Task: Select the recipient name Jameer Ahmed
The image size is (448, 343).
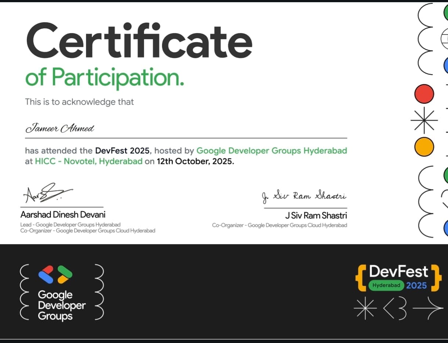Action: pyautogui.click(x=60, y=128)
